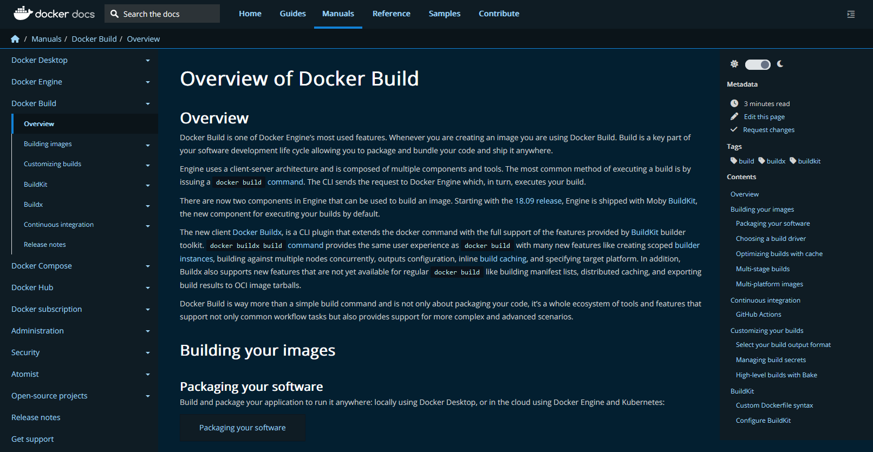Jump to Multi-stage builds in Contents
The image size is (873, 452).
click(x=763, y=268)
